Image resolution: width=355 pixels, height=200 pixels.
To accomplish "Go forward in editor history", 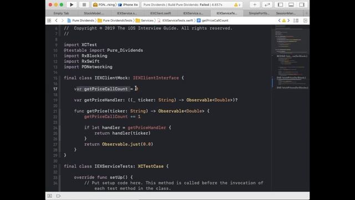I will click(x=63, y=21).
